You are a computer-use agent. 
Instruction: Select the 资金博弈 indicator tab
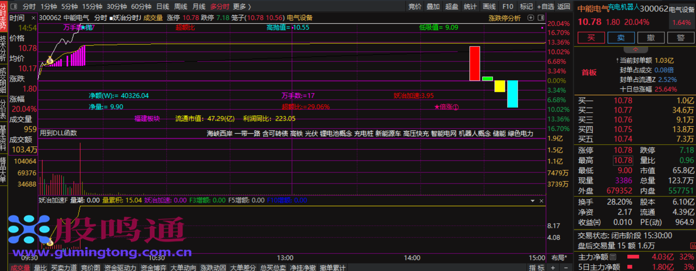click(x=153, y=268)
